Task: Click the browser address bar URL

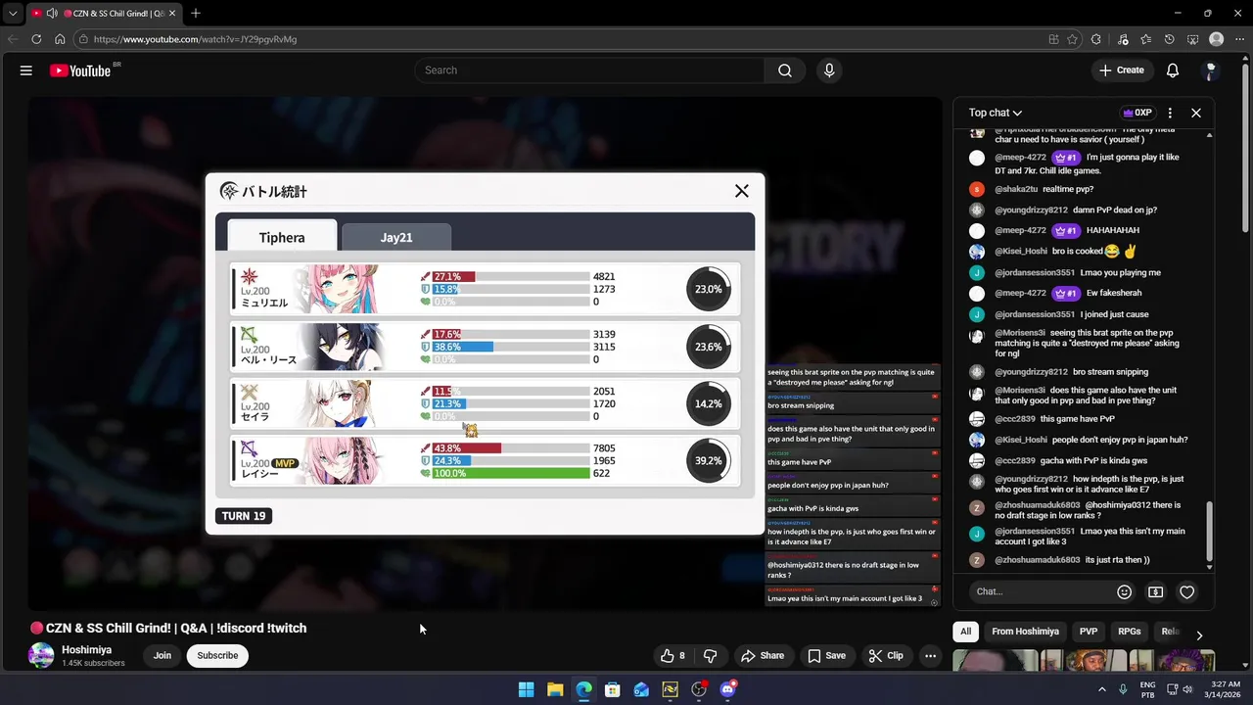Action: [x=195, y=39]
